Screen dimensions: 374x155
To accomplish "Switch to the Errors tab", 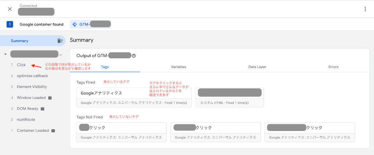I will coord(333,67).
